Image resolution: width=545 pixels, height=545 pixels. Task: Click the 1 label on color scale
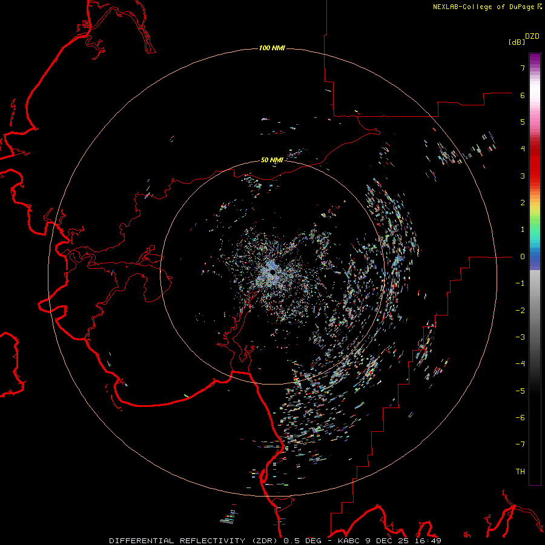coord(523,230)
